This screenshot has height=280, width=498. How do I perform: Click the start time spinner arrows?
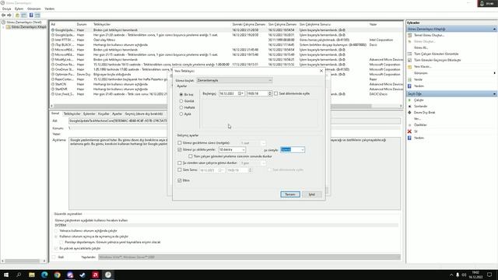coord(270,93)
